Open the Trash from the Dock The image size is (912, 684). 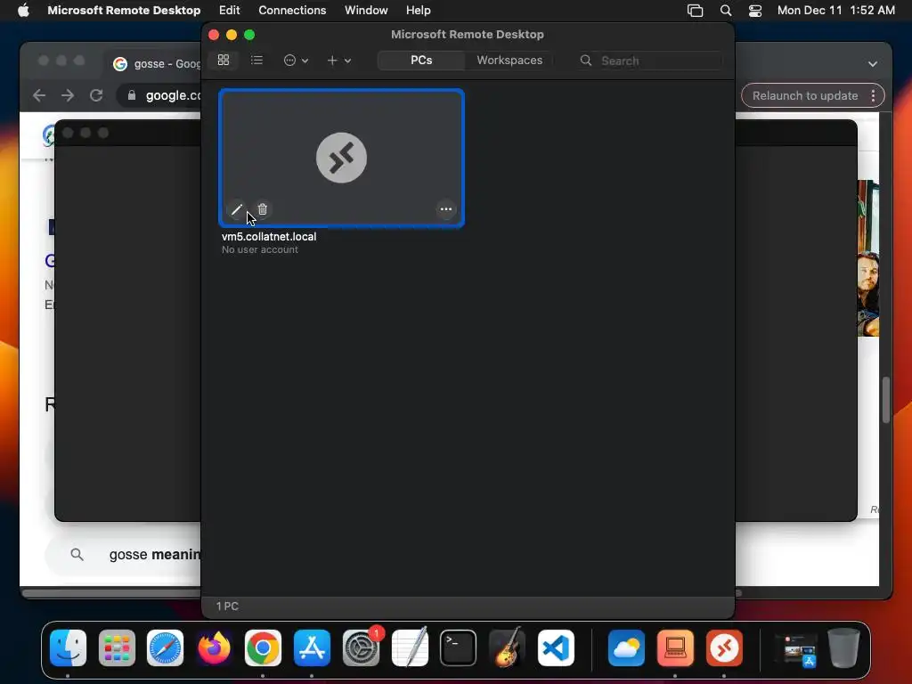(844, 648)
